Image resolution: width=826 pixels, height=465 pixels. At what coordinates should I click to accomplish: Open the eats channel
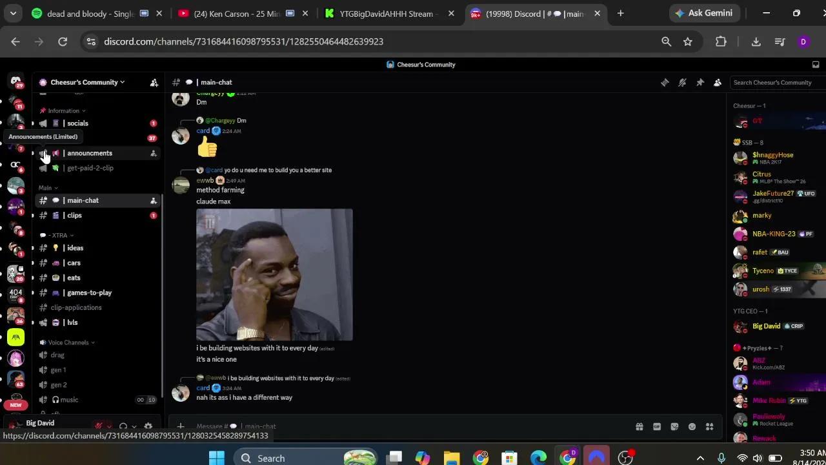[97, 278]
